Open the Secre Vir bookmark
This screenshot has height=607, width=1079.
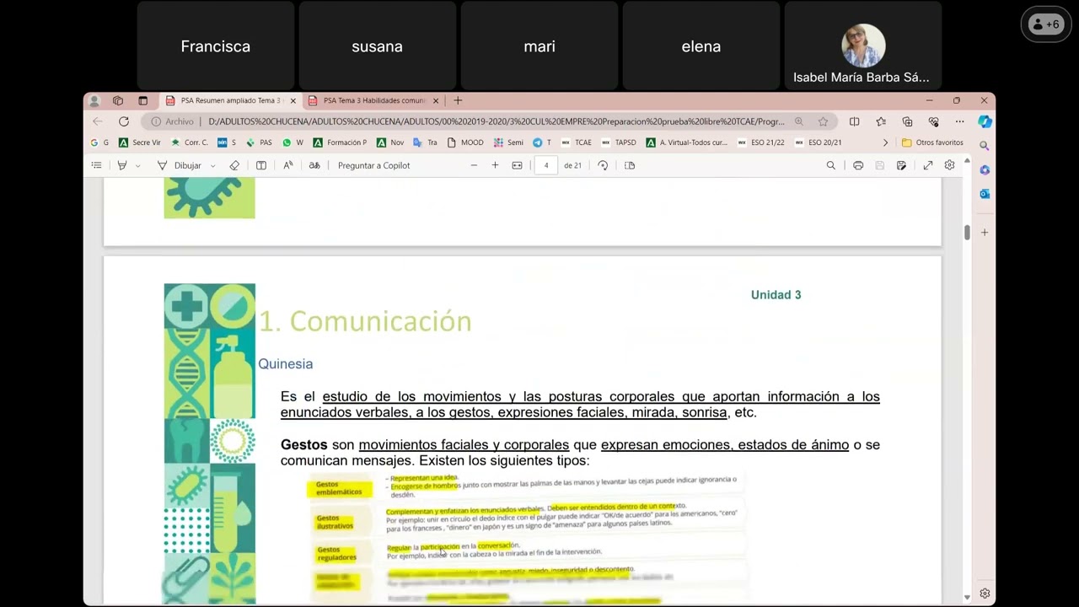[140, 142]
